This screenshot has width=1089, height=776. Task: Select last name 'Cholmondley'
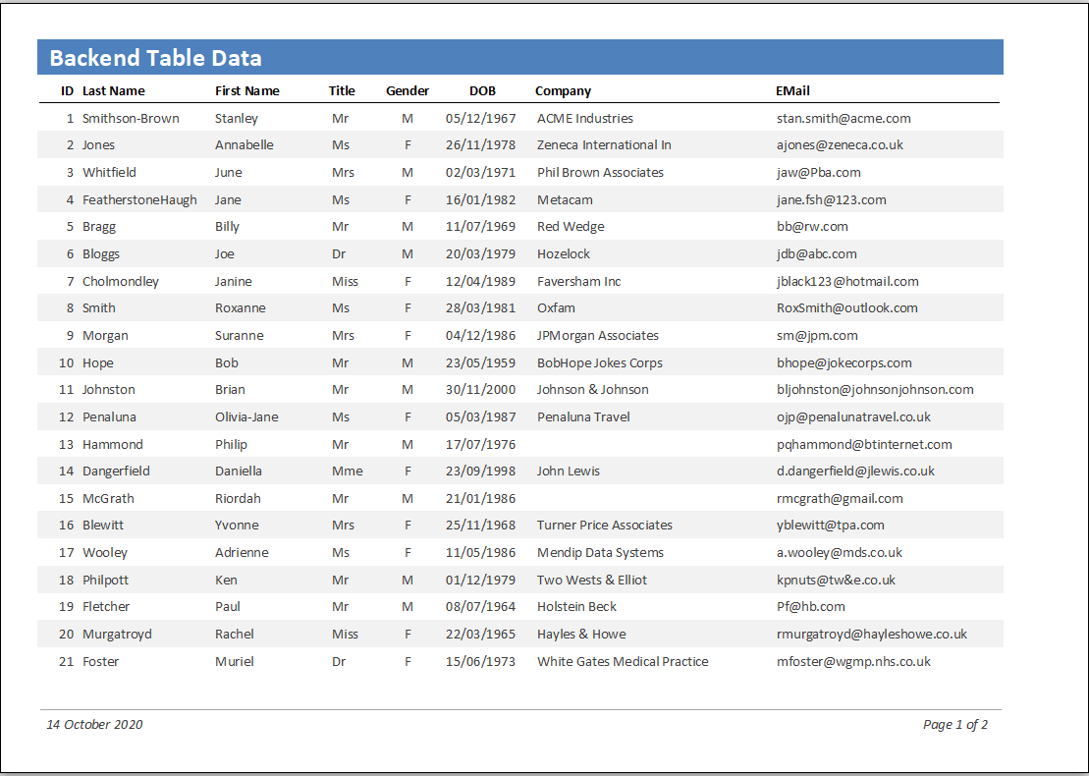[120, 281]
